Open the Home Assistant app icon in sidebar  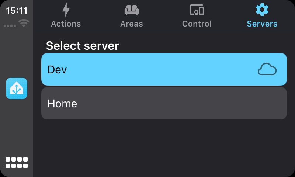(17, 88)
